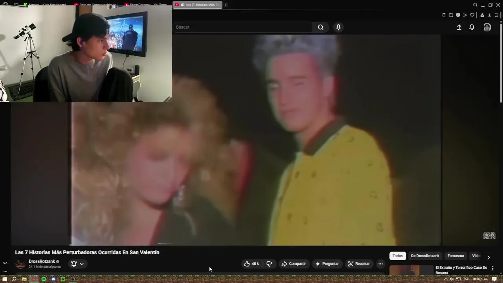Image resolution: width=503 pixels, height=283 pixels.
Task: Open YouTube notifications bell
Action: [472, 27]
